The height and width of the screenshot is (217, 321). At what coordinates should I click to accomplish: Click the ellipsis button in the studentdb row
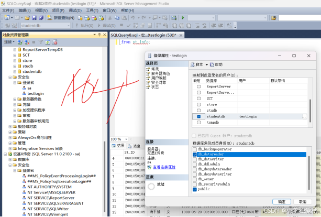tap(304, 116)
